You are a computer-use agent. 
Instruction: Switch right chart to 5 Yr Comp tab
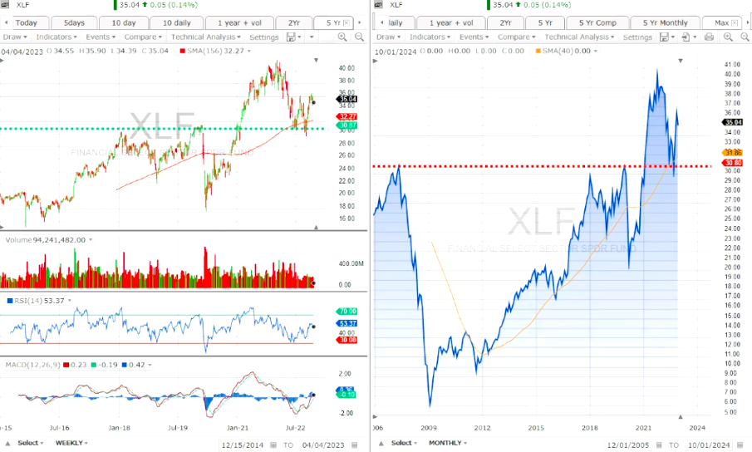point(597,22)
